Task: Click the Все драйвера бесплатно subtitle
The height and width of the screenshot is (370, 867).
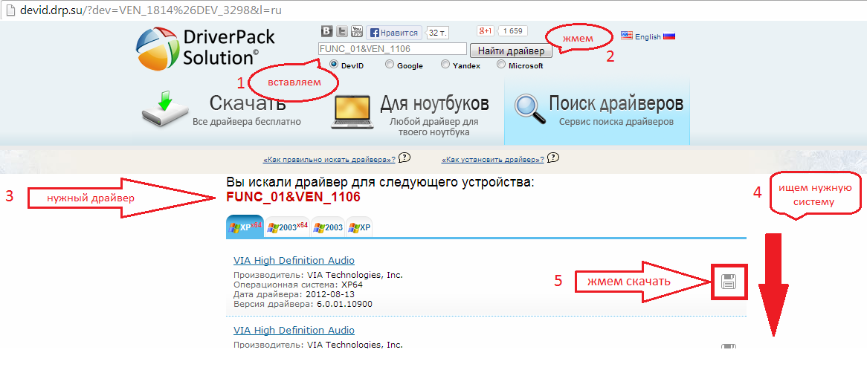Action: pyautogui.click(x=247, y=122)
